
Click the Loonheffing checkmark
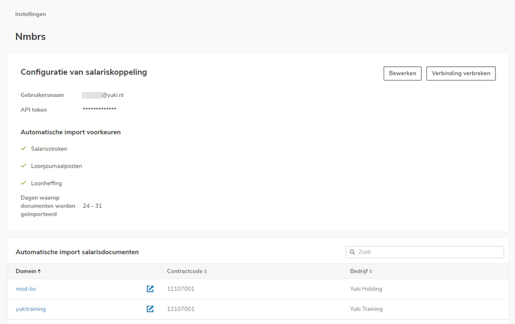coord(23,183)
